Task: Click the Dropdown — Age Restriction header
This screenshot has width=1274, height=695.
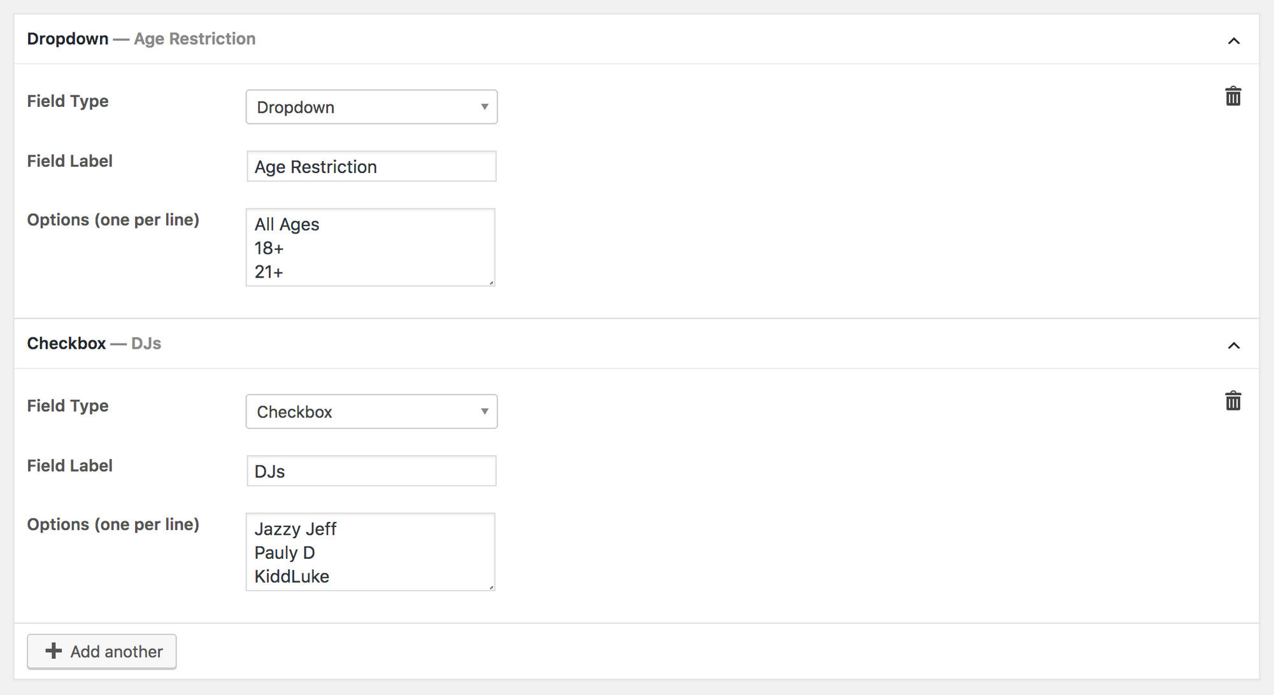Action: pyautogui.click(x=140, y=39)
